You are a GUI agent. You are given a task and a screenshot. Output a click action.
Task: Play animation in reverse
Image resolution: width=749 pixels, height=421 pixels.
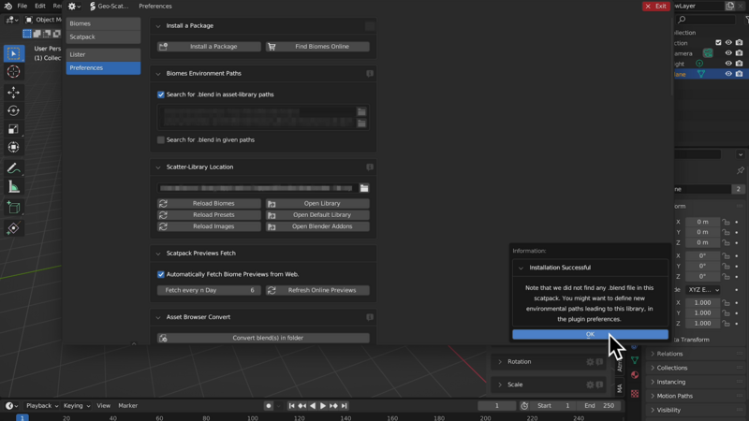tap(313, 406)
